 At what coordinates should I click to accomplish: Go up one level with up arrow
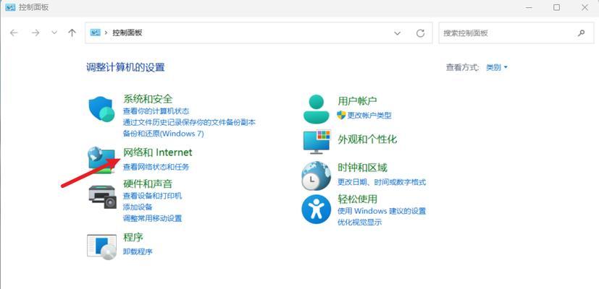coord(72,33)
